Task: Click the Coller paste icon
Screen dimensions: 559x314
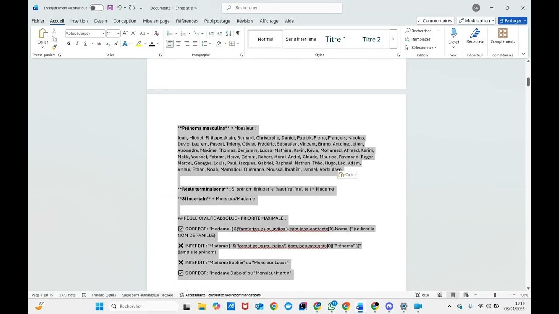Action: (x=43, y=34)
